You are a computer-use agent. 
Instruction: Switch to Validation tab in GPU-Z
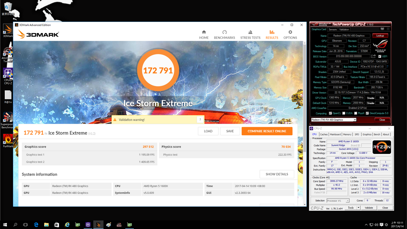coord(344,30)
